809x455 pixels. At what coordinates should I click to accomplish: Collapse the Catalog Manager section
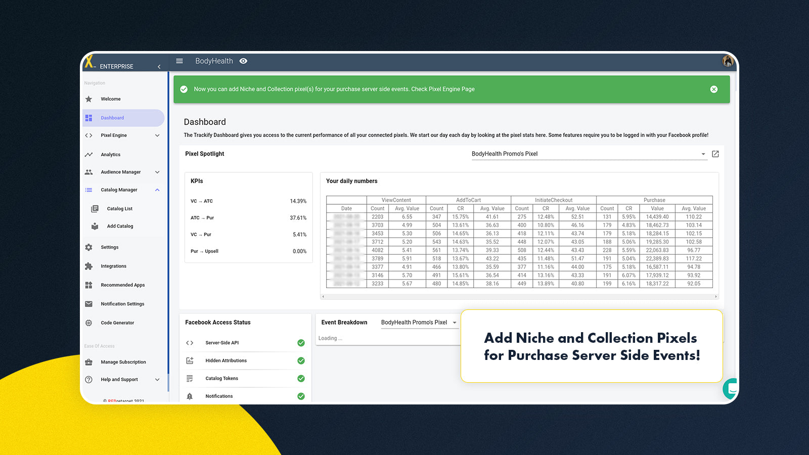157,190
